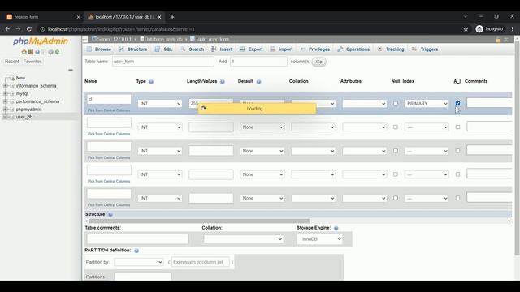Click help icon next to Default header
Image resolution: width=520 pixels, height=292 pixels.
(258, 81)
